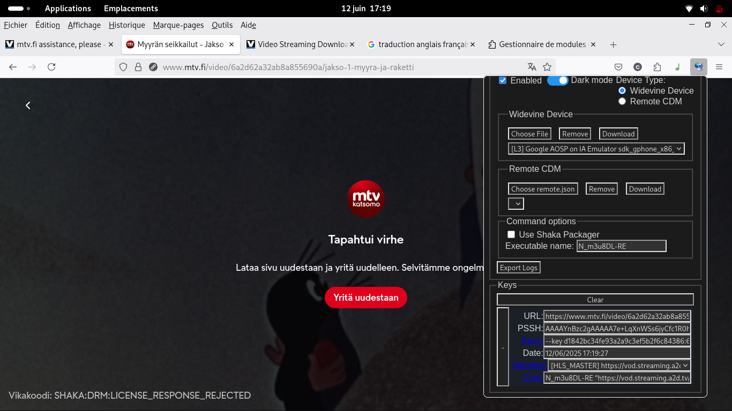The width and height of the screenshot is (732, 411).
Task: Click Download in Widevine Device section
Action: coord(618,134)
